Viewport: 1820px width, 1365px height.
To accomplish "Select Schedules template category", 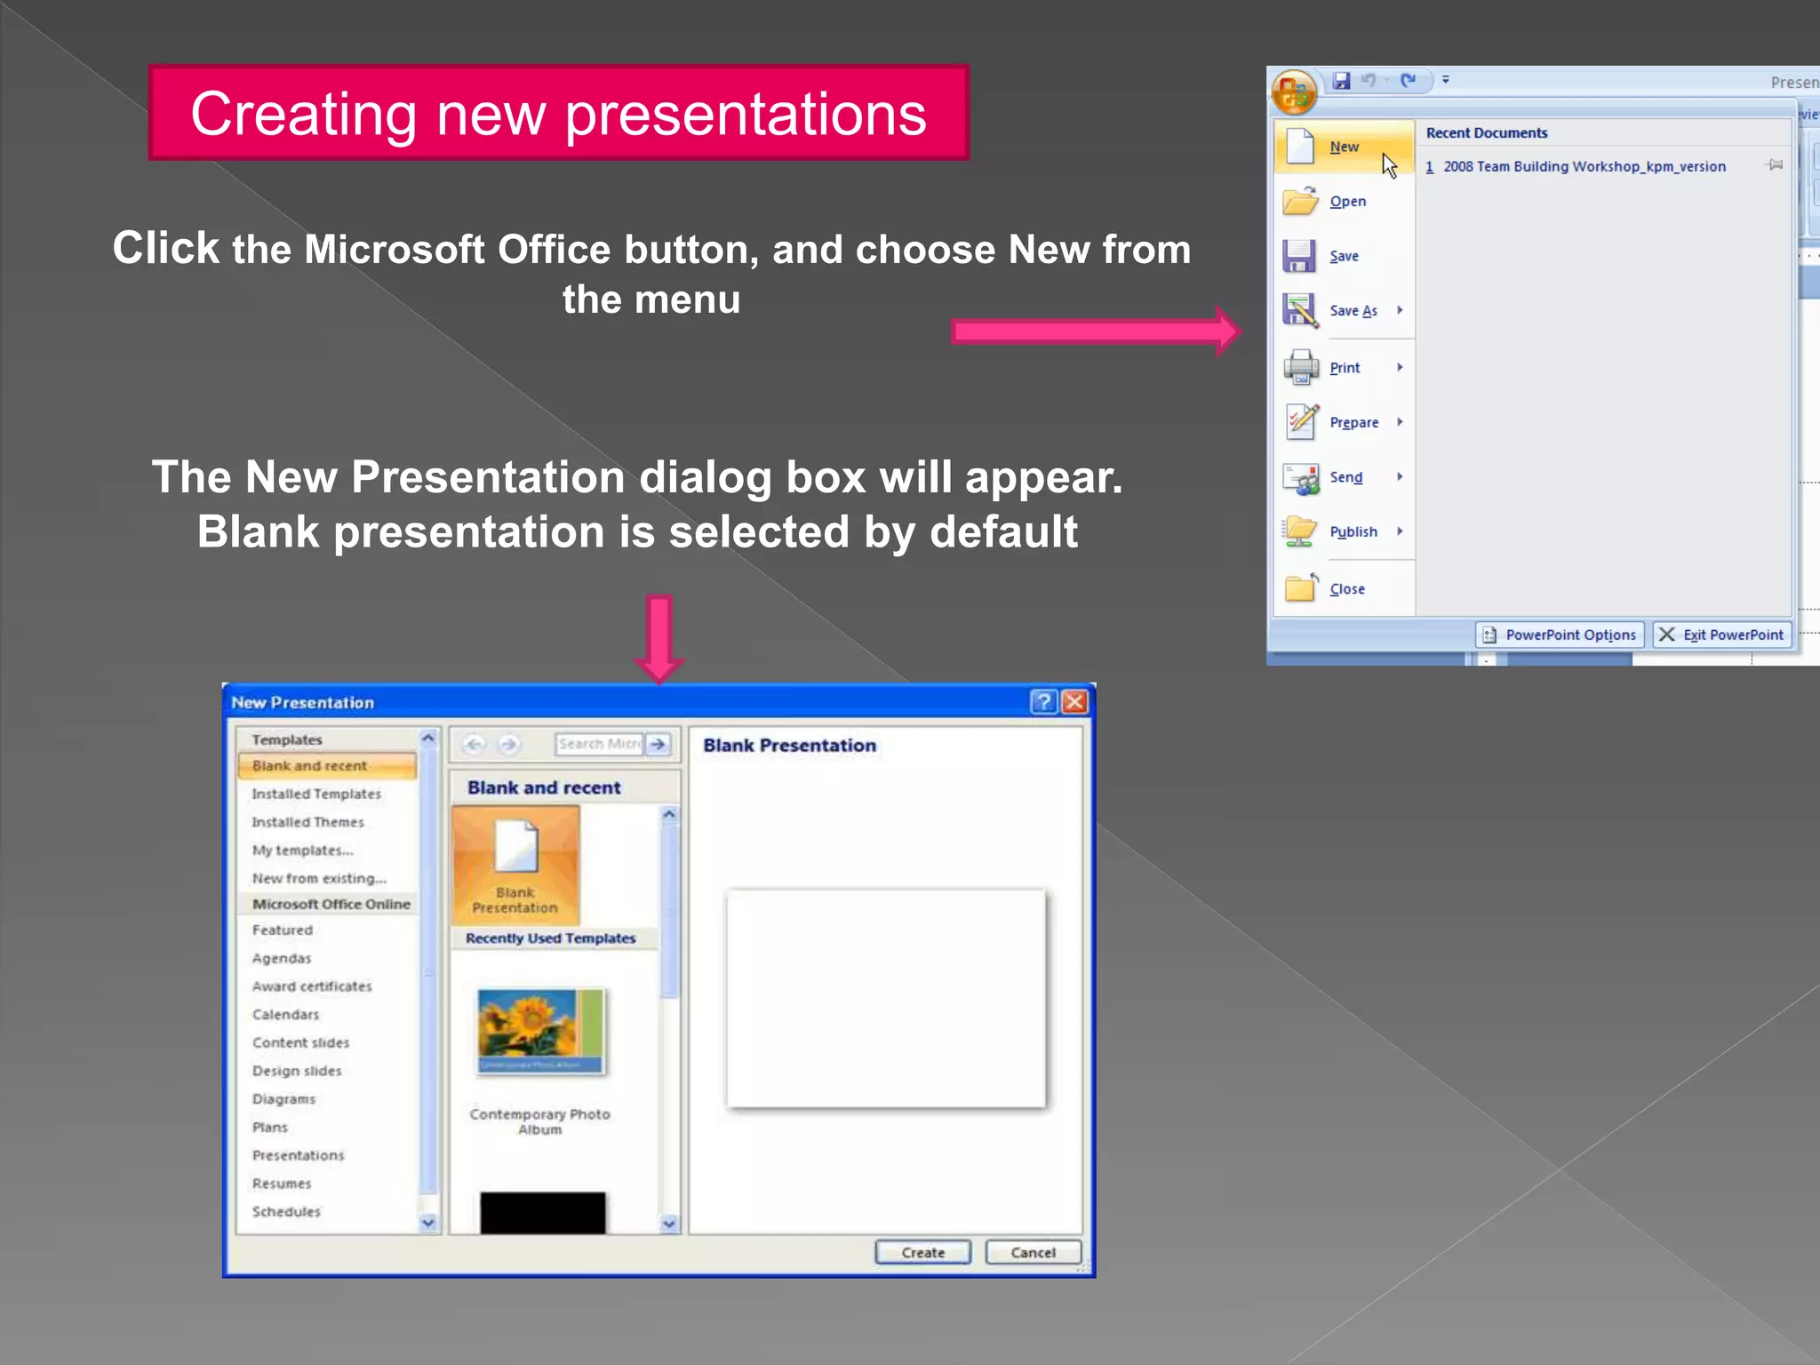I will (286, 1211).
